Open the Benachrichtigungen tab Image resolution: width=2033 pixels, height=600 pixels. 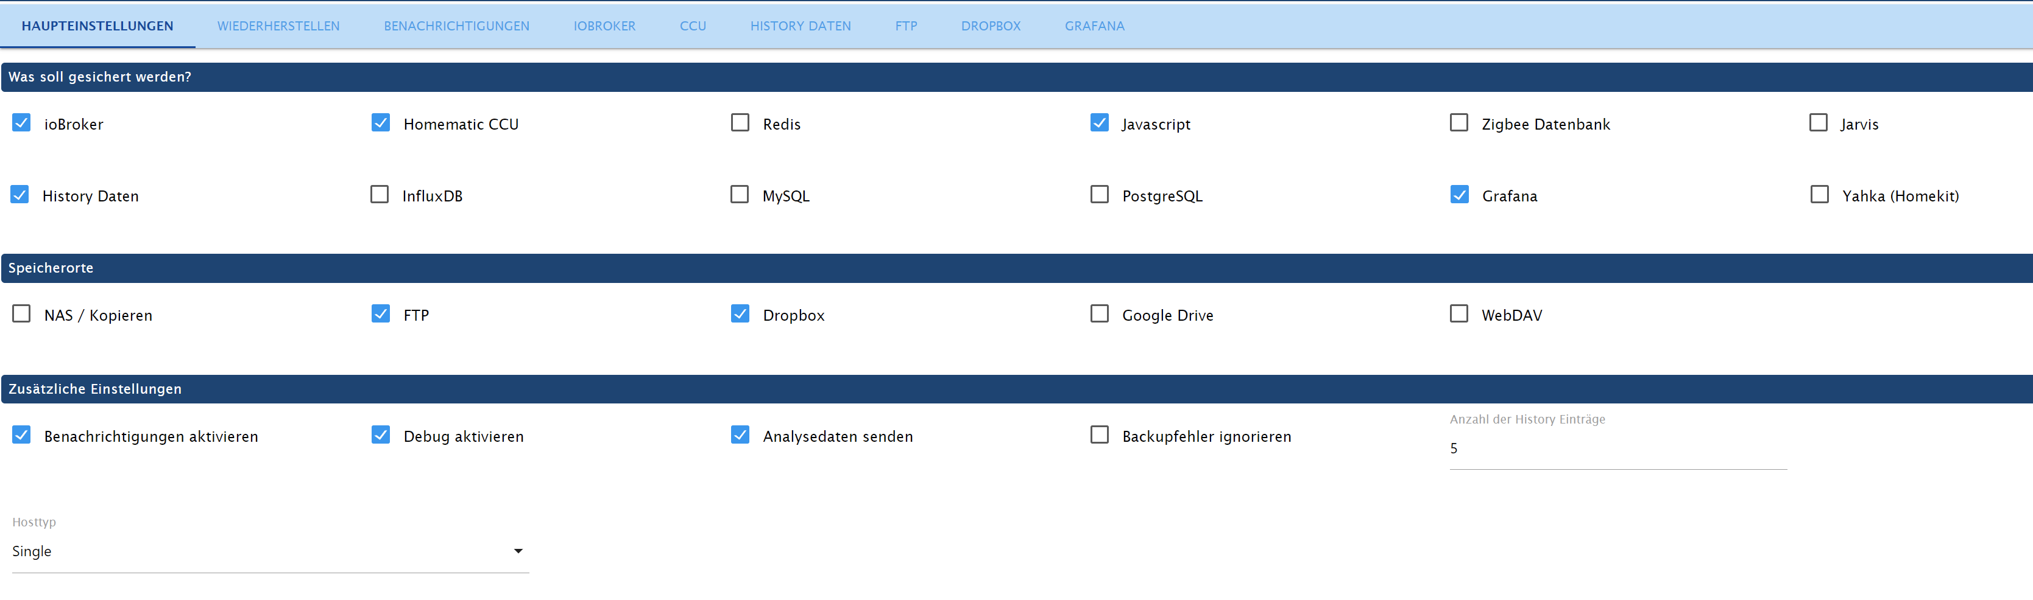[456, 26]
